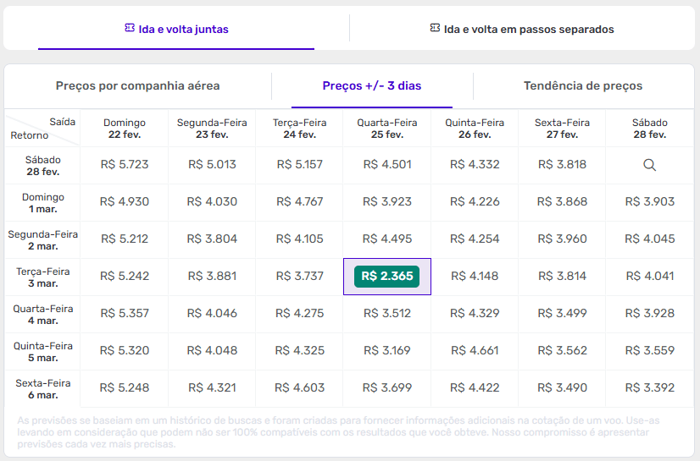Select the Preços +/- 3 dias tab
Screen dimensions: 700x461
click(372, 86)
